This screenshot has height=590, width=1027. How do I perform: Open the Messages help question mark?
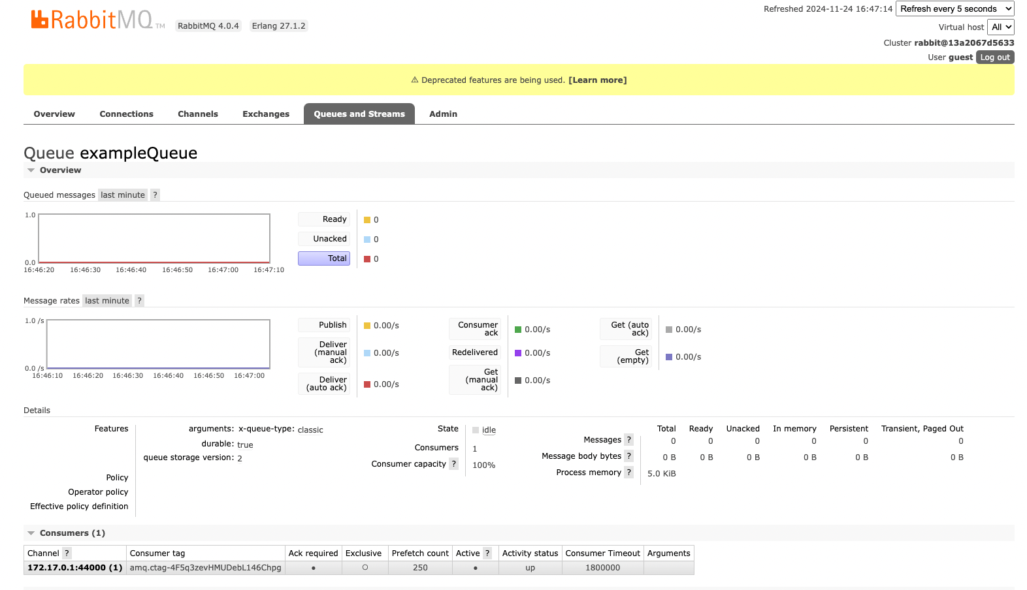pos(629,440)
